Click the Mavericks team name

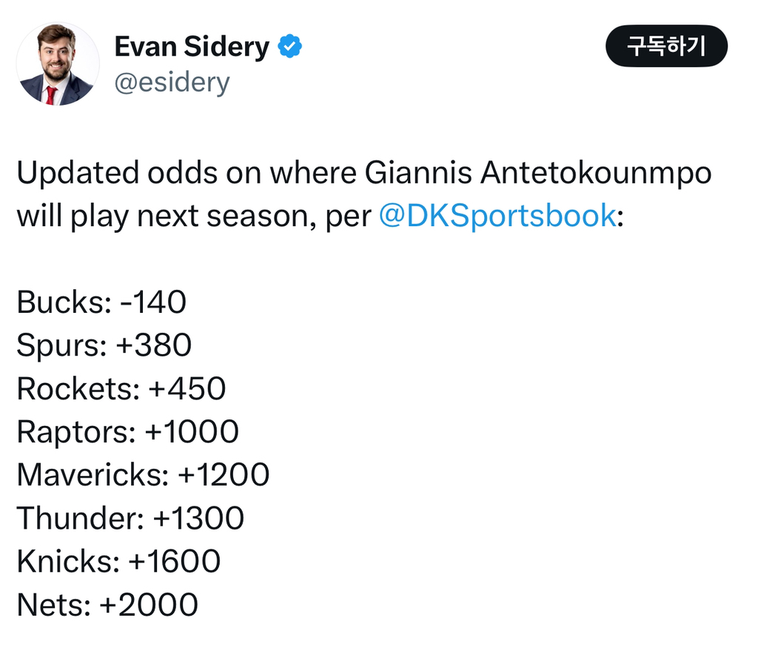click(x=90, y=475)
